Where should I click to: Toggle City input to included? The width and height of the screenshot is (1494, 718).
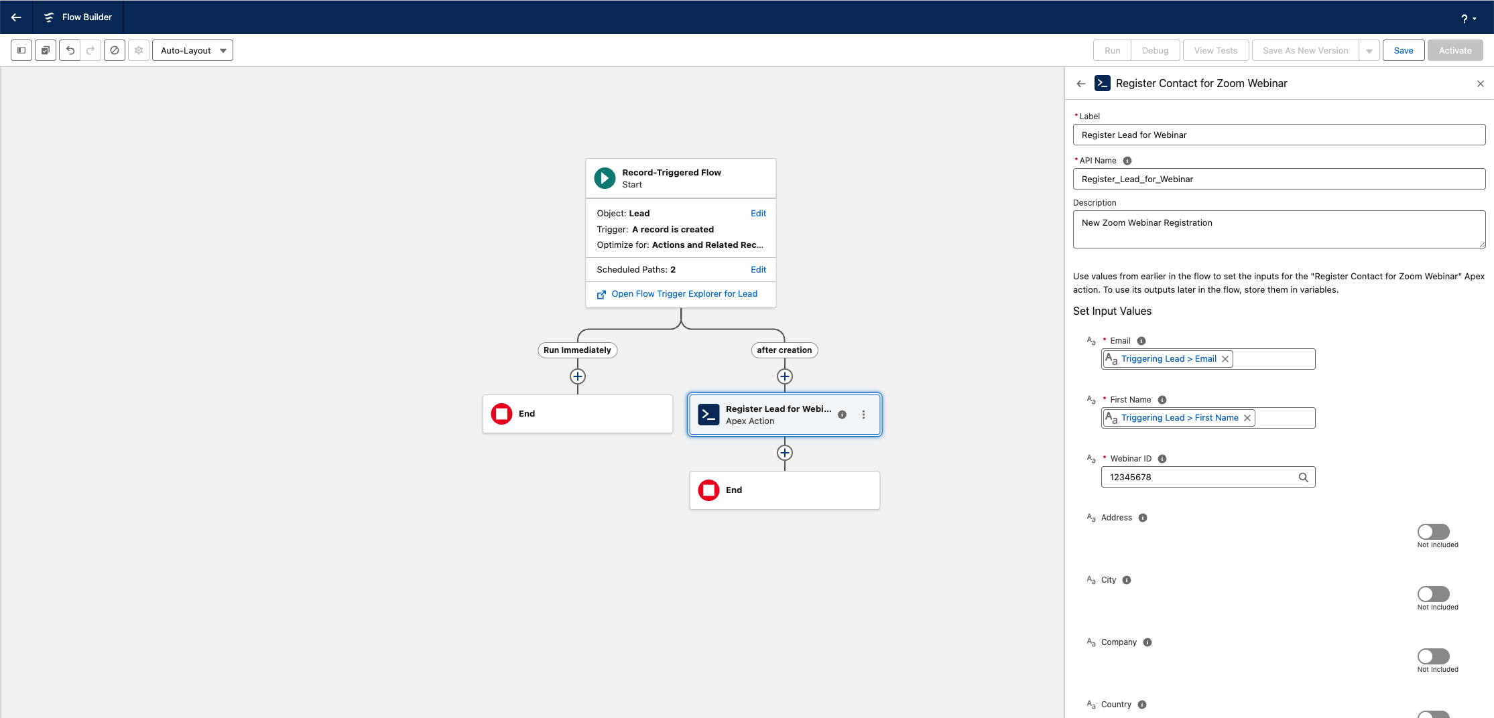point(1434,594)
